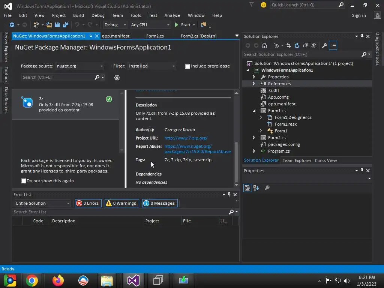Image resolution: width=384 pixels, height=288 pixels.
Task: Sort Error List by Description column
Action: tap(97, 221)
